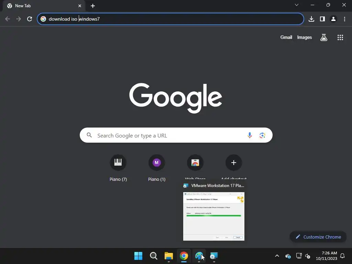Image resolution: width=352 pixels, height=264 pixels.
Task: Open the Google apps grid
Action: 340,37
